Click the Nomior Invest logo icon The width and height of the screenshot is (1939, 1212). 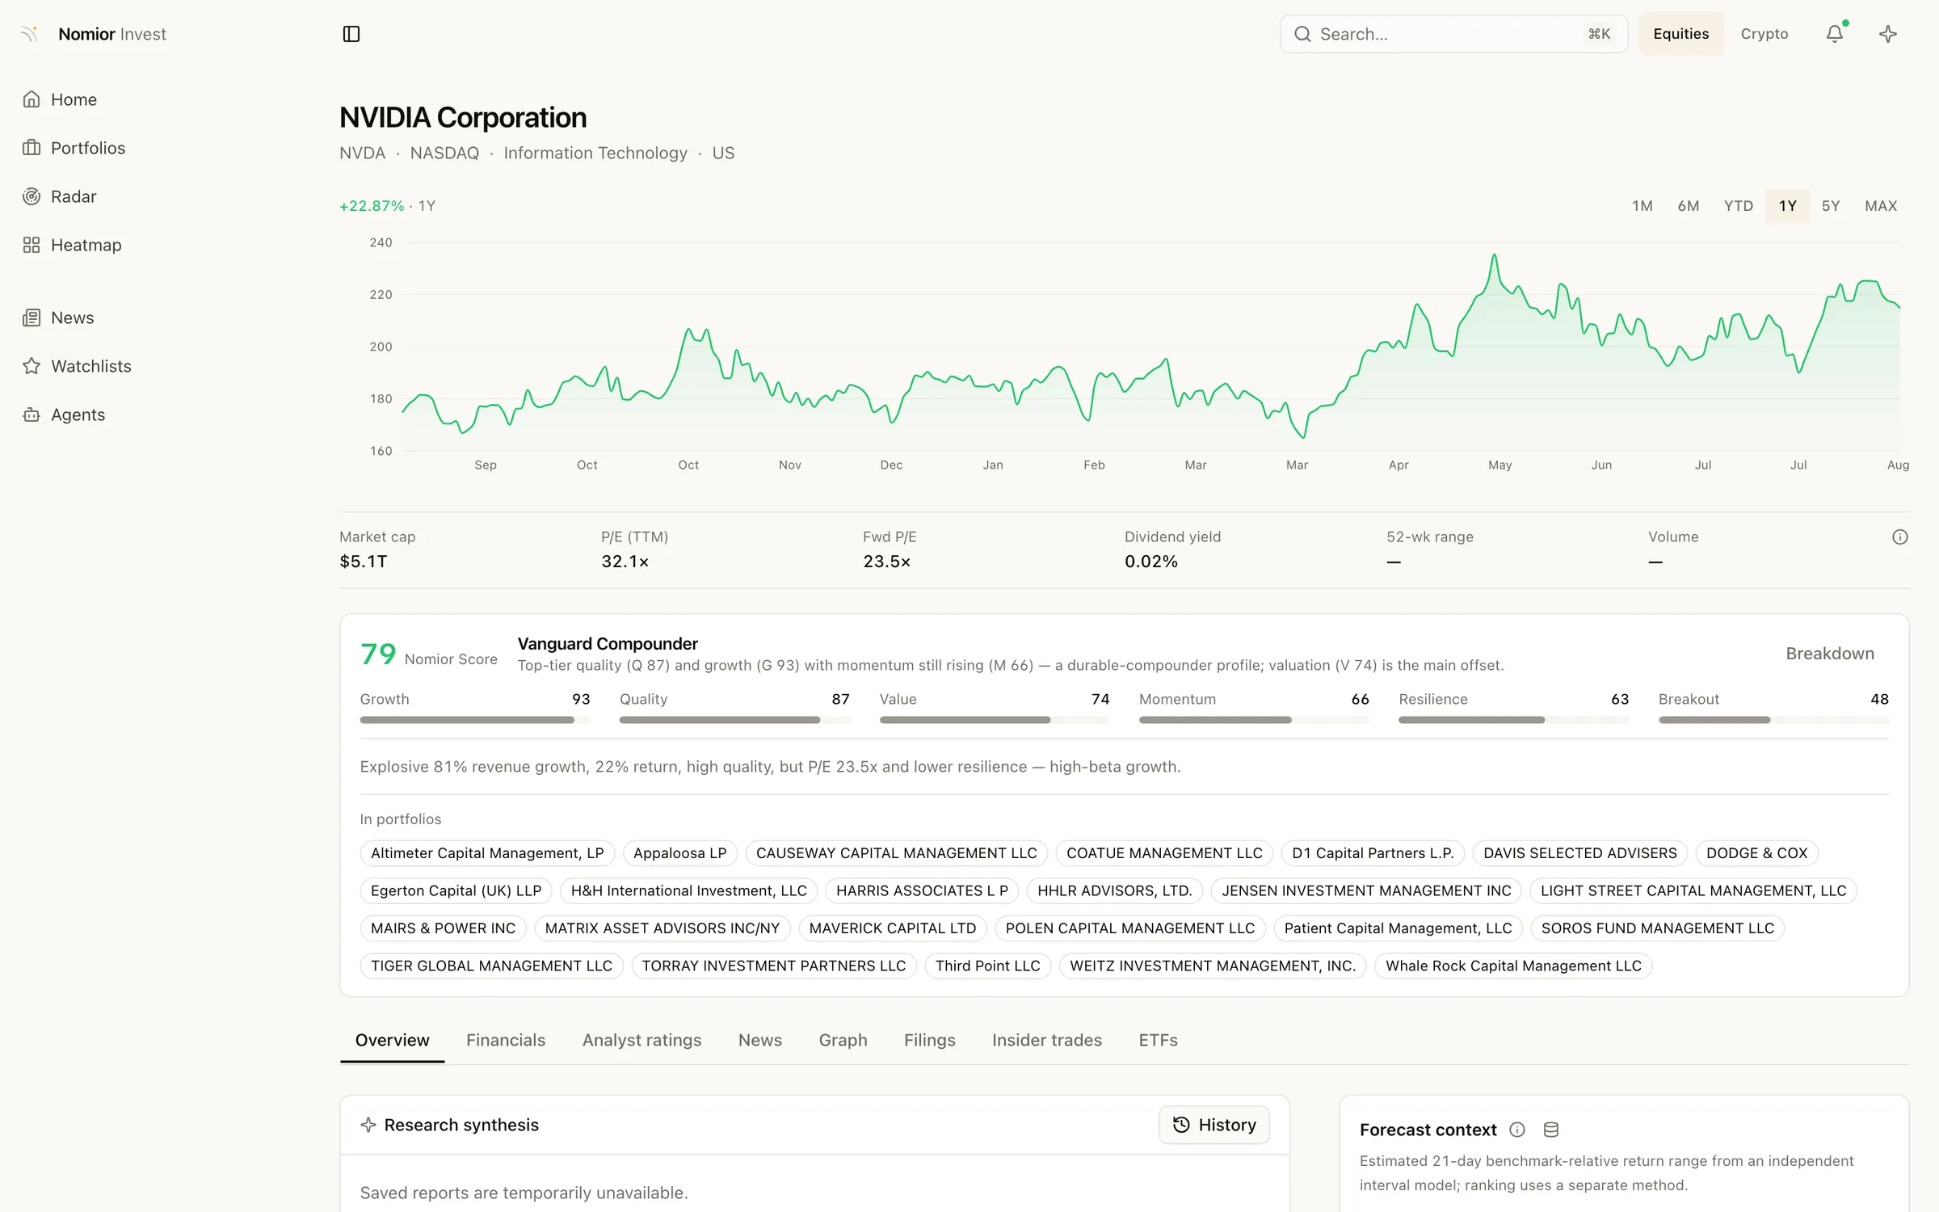coord(30,34)
